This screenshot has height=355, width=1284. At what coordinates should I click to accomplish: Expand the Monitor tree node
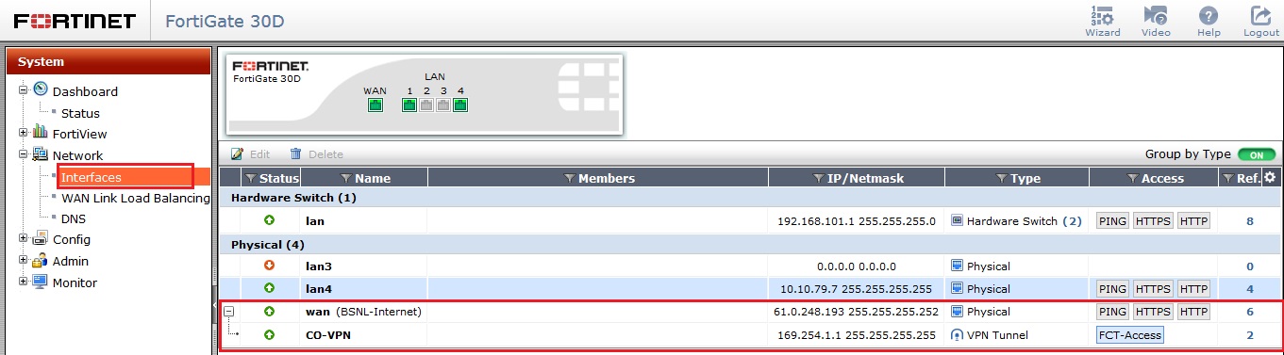(24, 282)
